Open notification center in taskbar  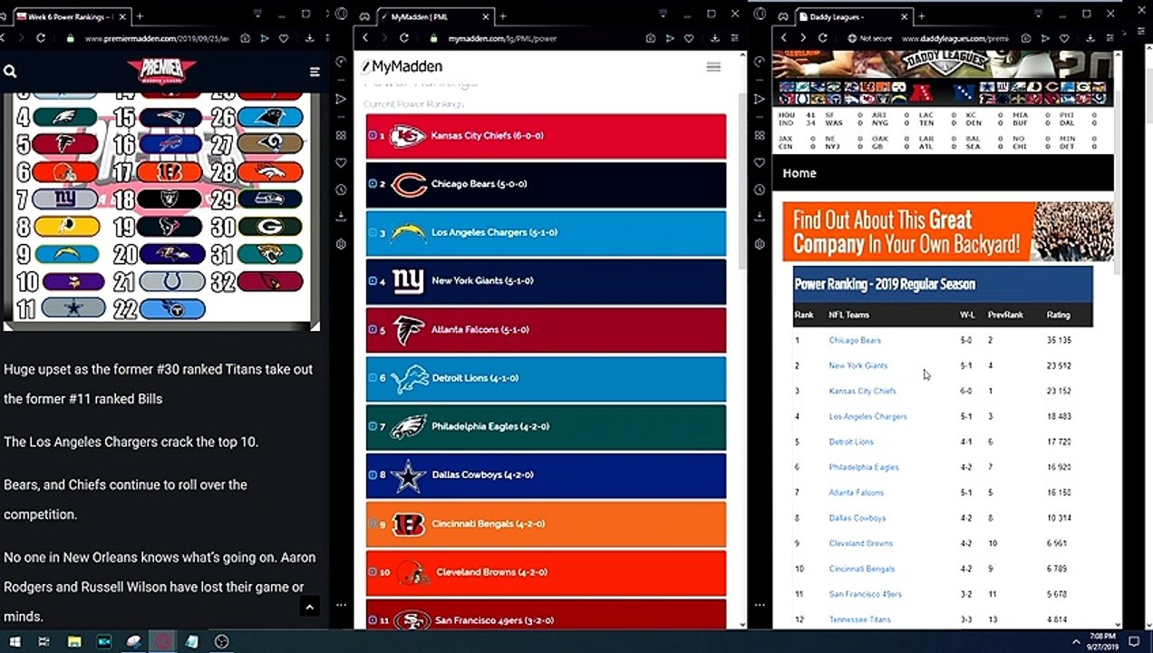[1134, 641]
